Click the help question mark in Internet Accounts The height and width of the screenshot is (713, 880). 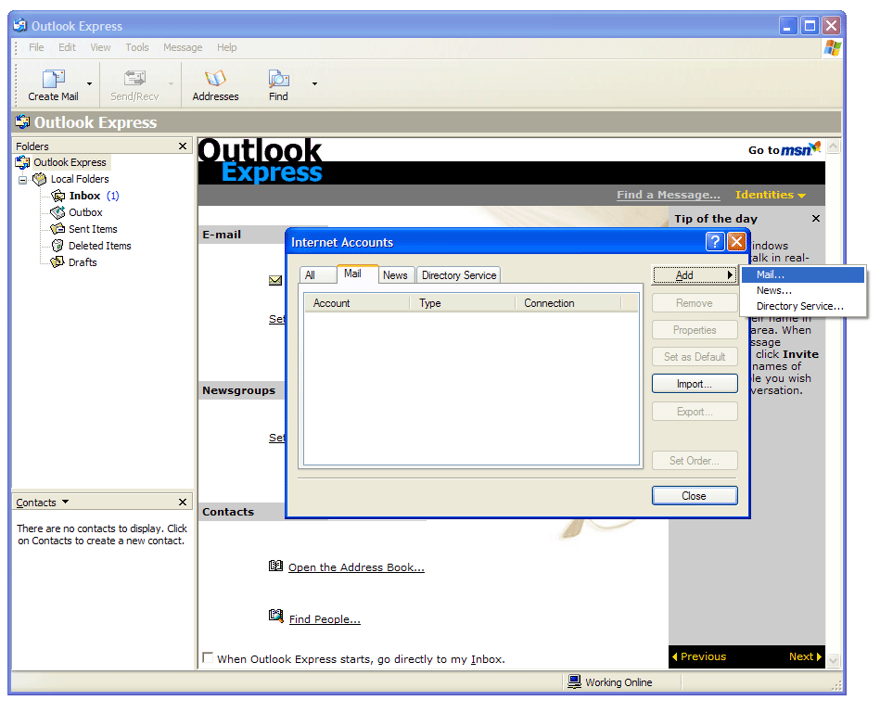point(714,242)
